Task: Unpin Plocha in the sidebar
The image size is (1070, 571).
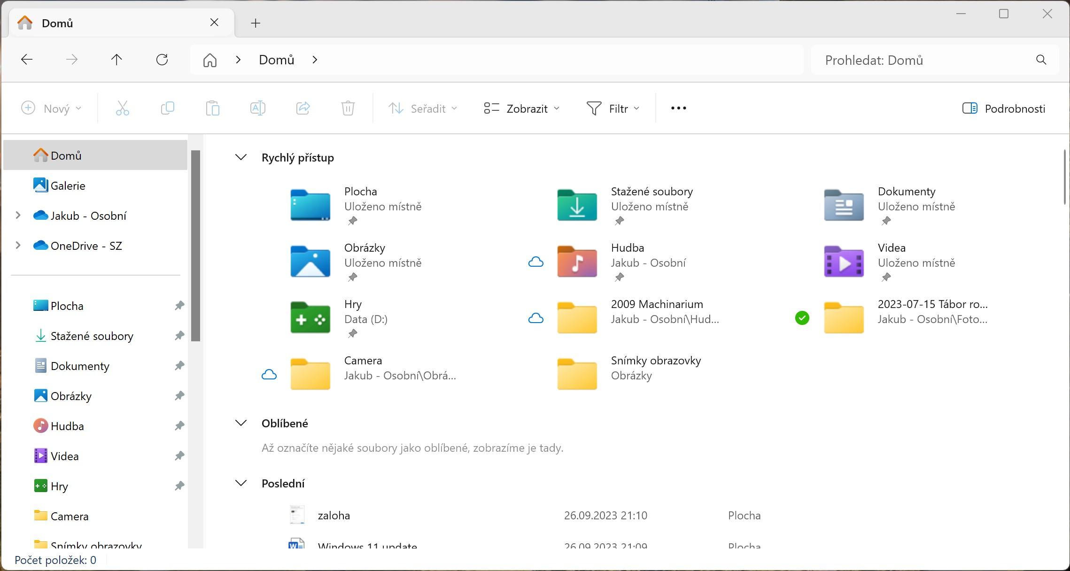Action: (x=179, y=306)
